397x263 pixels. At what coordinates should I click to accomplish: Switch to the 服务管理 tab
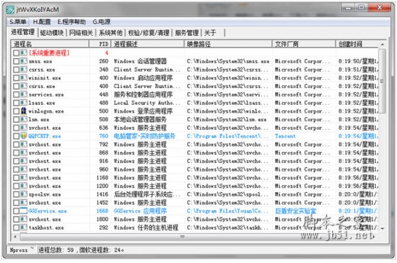point(187,32)
